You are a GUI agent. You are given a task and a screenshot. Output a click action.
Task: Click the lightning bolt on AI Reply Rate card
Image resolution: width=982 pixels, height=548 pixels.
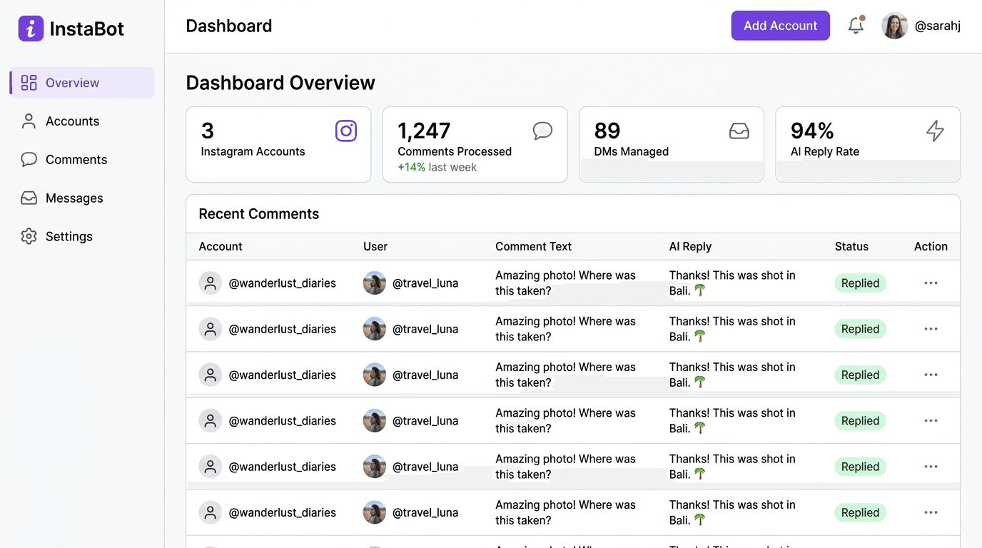(936, 131)
